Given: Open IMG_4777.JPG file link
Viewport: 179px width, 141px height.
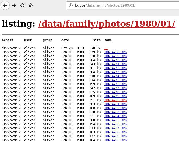Looking at the screenshot, I should pos(115,88).
